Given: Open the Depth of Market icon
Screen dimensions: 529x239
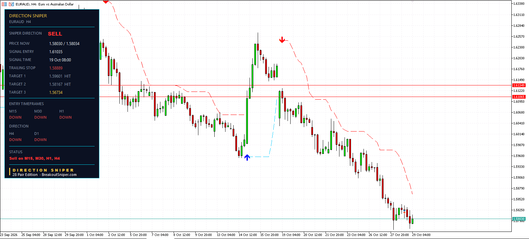Looking at the screenshot, I should coord(4,4).
